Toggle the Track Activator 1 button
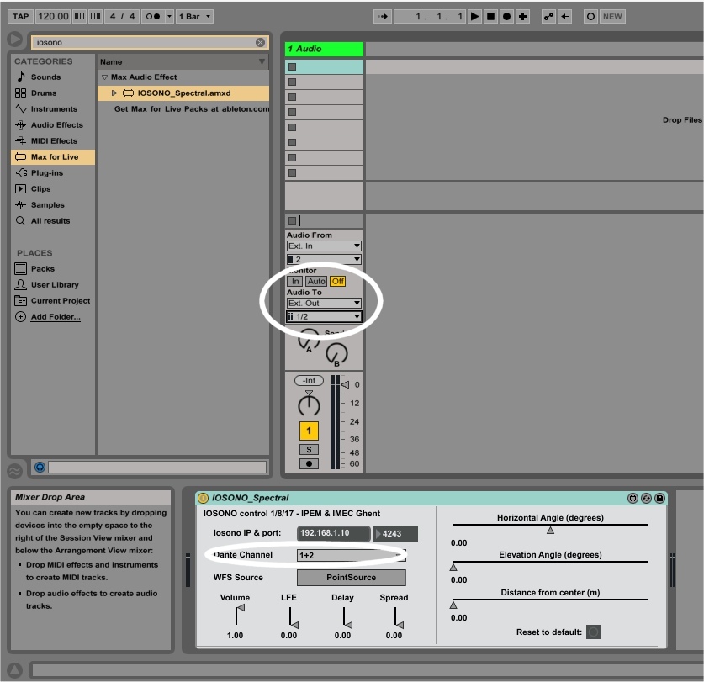704x682 pixels. coord(309,431)
